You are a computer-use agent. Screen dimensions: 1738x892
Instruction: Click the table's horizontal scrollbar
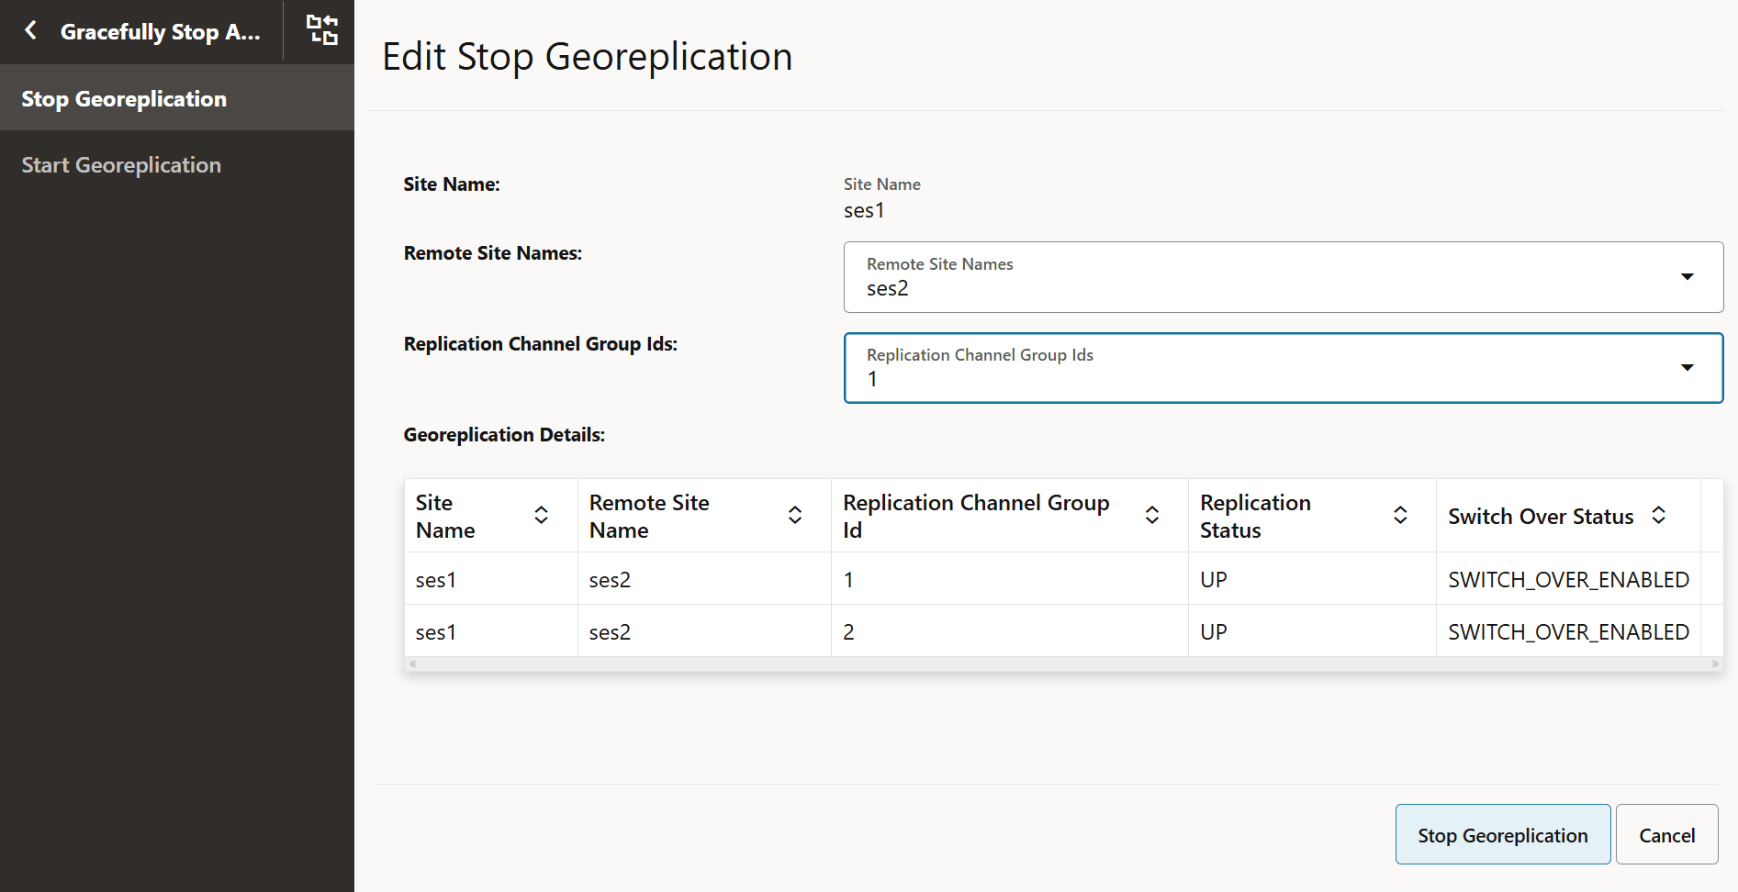[x=1063, y=663]
